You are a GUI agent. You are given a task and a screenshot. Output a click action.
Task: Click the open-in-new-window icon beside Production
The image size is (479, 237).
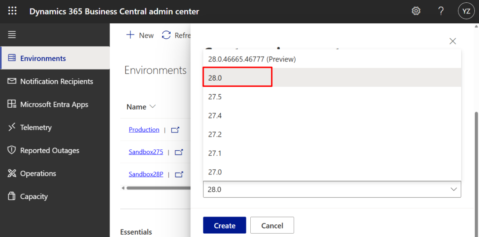175,130
